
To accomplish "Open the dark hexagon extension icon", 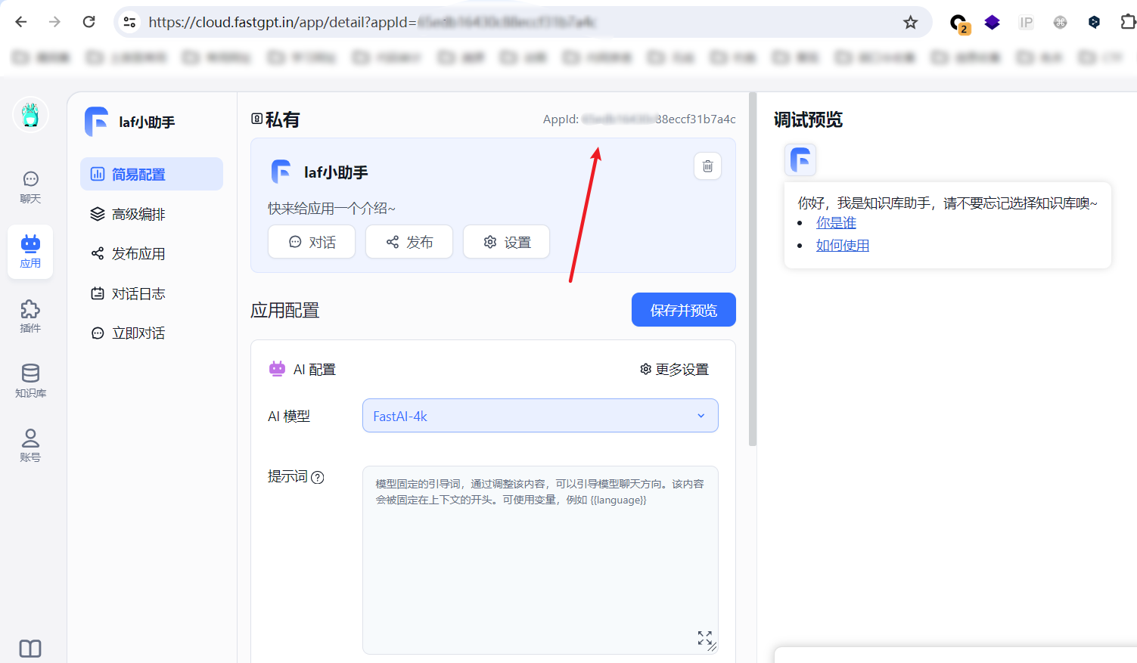I will pyautogui.click(x=1094, y=23).
